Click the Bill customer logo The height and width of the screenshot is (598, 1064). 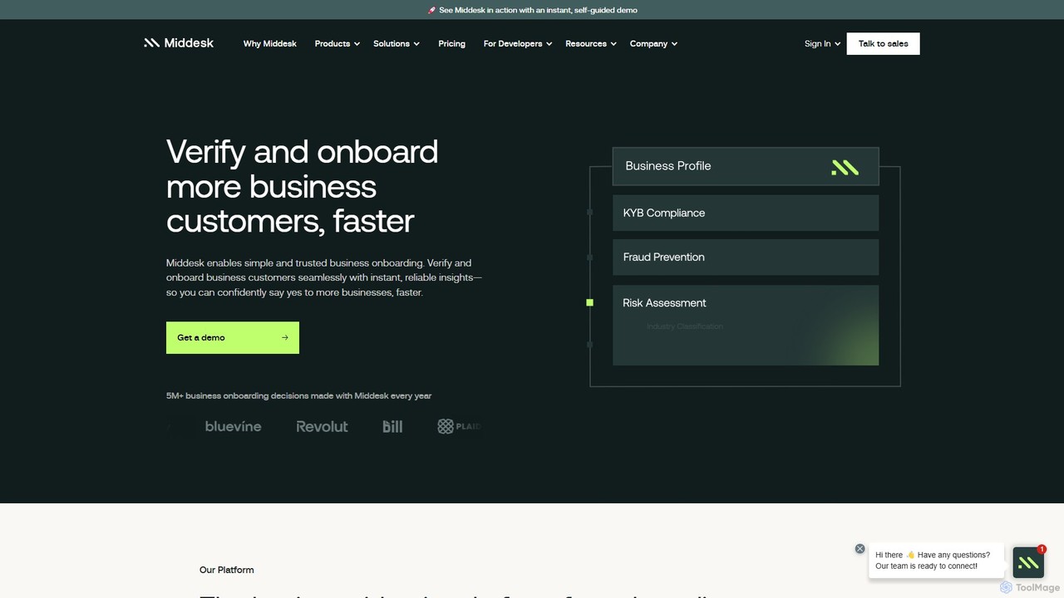coord(392,426)
